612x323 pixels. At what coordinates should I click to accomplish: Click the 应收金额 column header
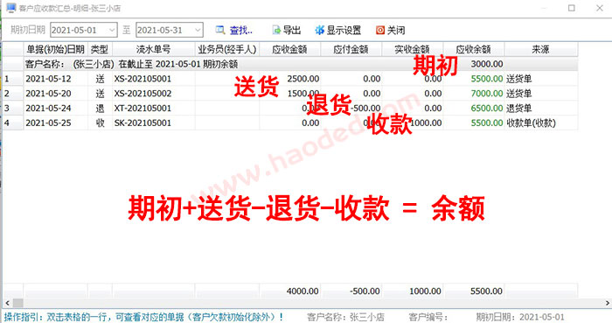(289, 49)
